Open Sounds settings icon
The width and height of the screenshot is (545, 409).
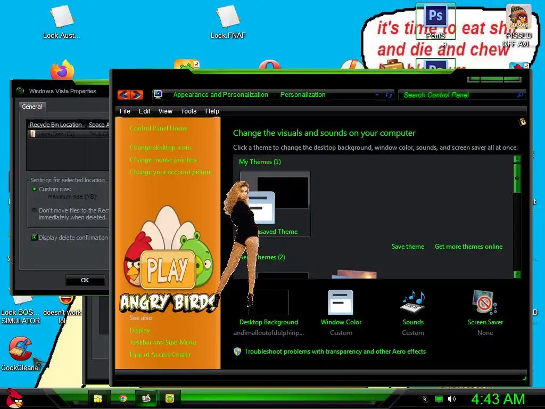pyautogui.click(x=413, y=302)
